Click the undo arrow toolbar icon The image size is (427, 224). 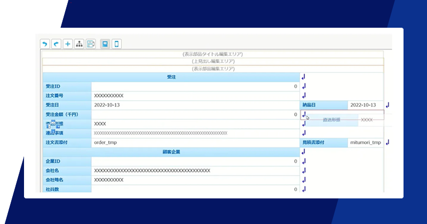coord(45,44)
